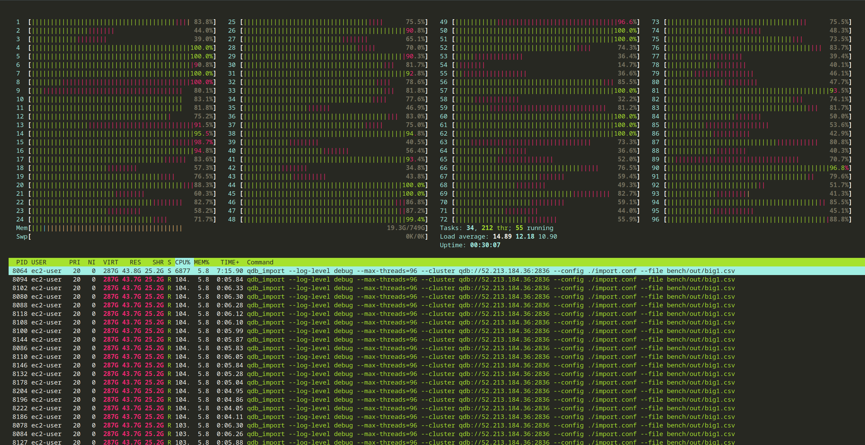
Task: Click the TIME+ column header
Action: click(x=230, y=262)
